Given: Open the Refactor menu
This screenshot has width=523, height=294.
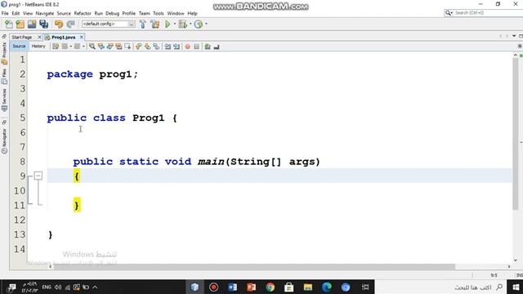Looking at the screenshot, I should (83, 13).
